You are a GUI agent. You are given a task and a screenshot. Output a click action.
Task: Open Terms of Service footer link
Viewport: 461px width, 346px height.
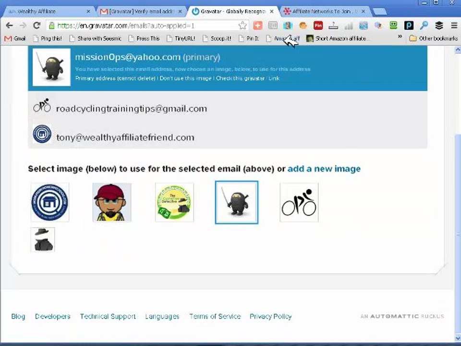coord(215,316)
